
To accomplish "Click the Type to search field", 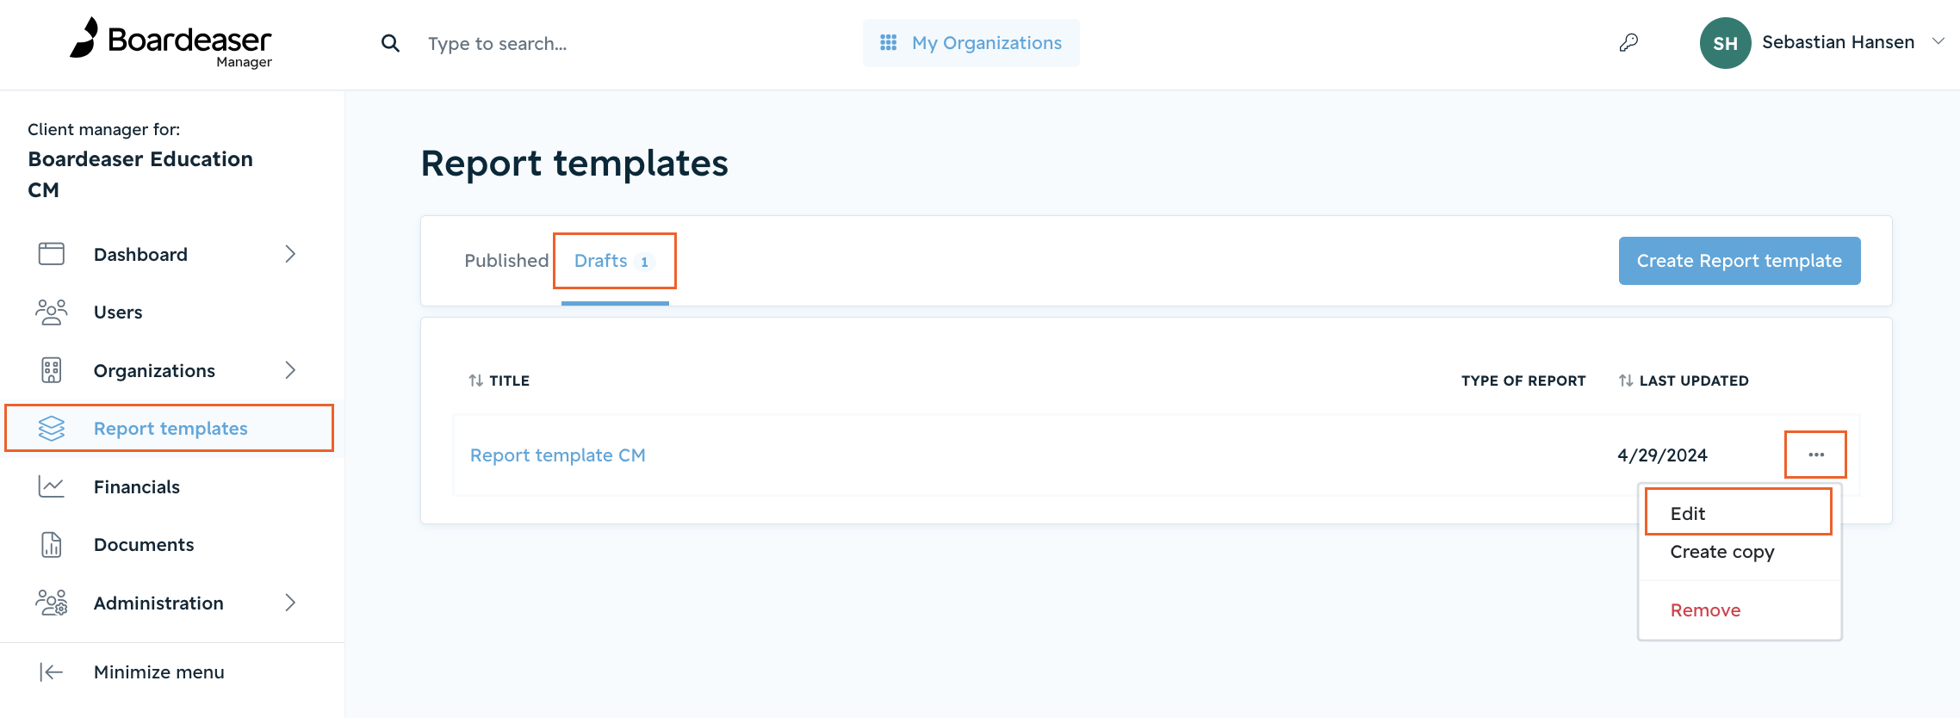I will (x=603, y=43).
